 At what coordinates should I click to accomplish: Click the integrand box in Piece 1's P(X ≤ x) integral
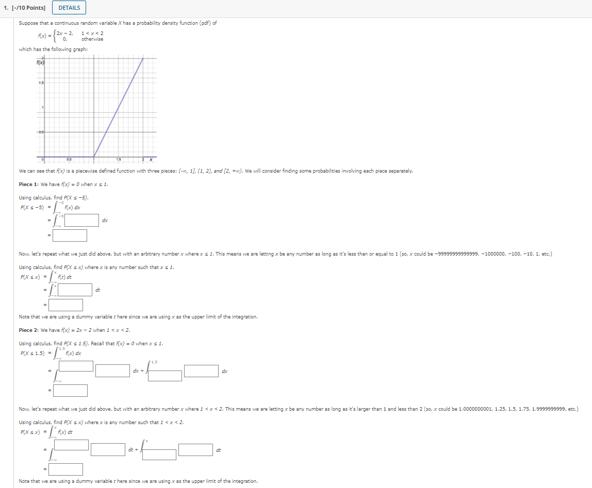point(76,290)
